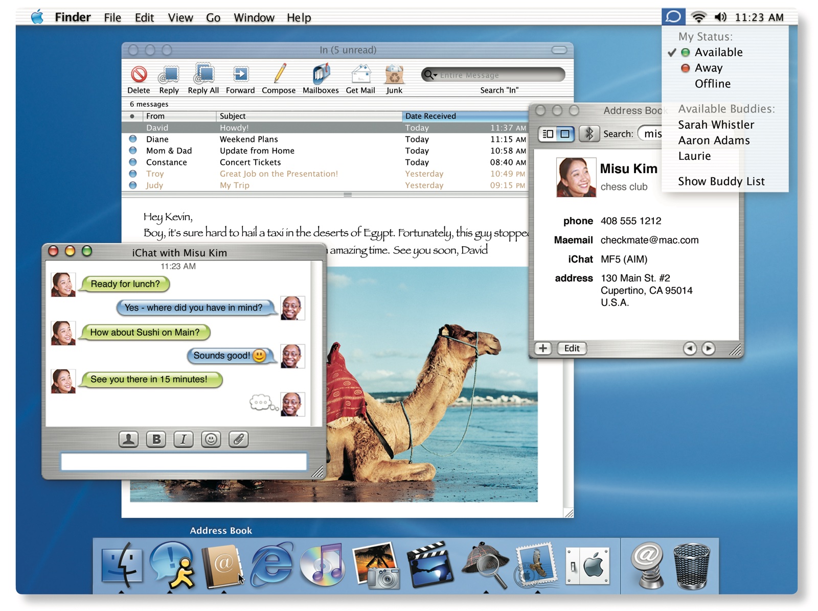Click the iChat message input field

pos(184,461)
